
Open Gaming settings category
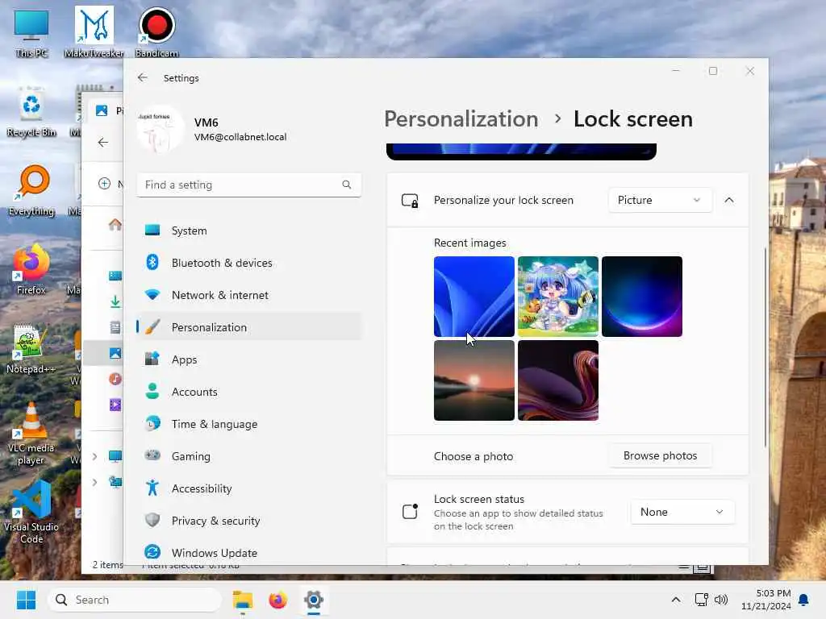(249, 456)
